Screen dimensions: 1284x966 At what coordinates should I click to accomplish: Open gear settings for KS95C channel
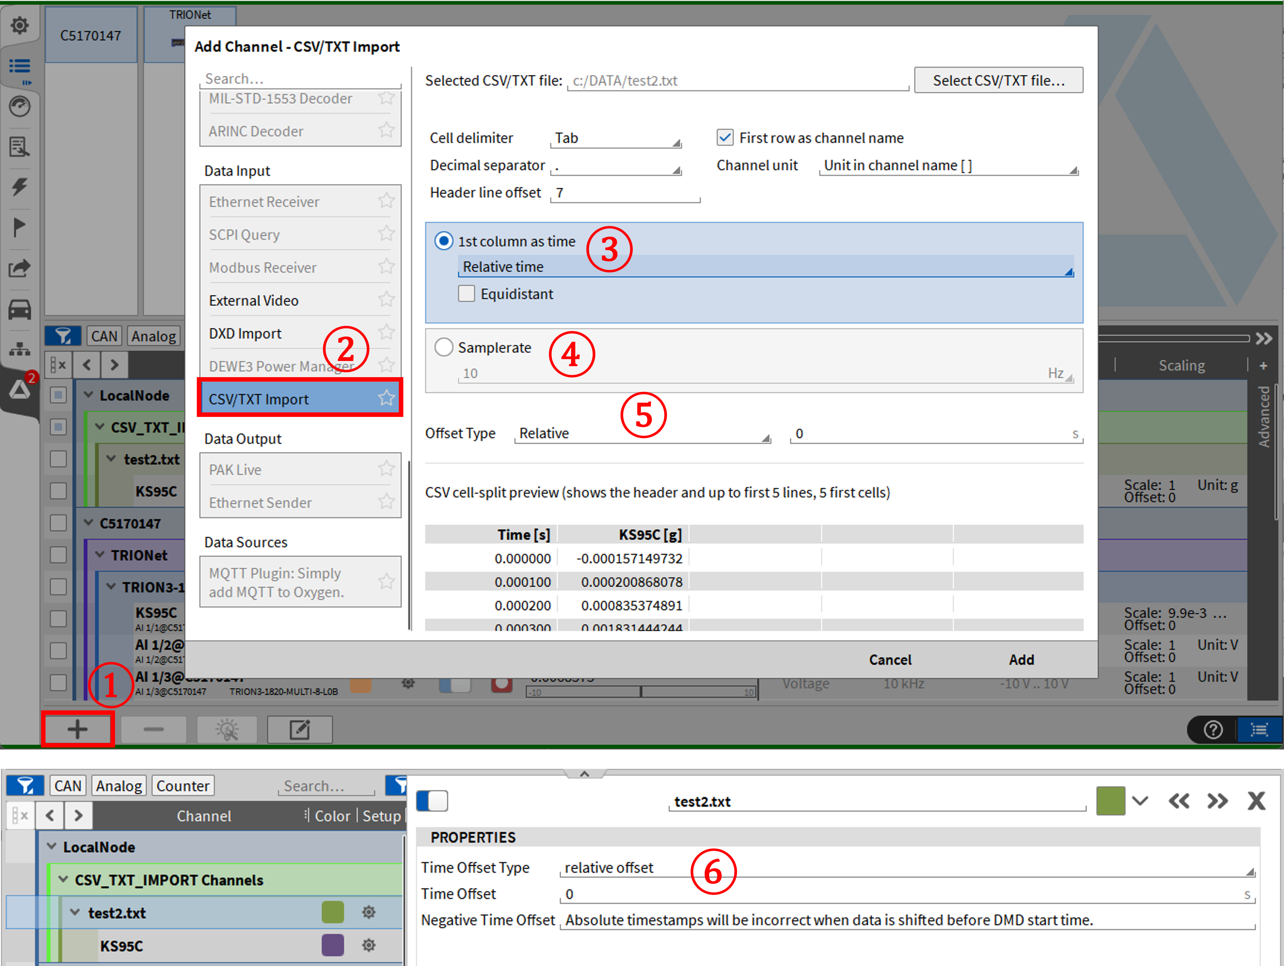tap(368, 945)
